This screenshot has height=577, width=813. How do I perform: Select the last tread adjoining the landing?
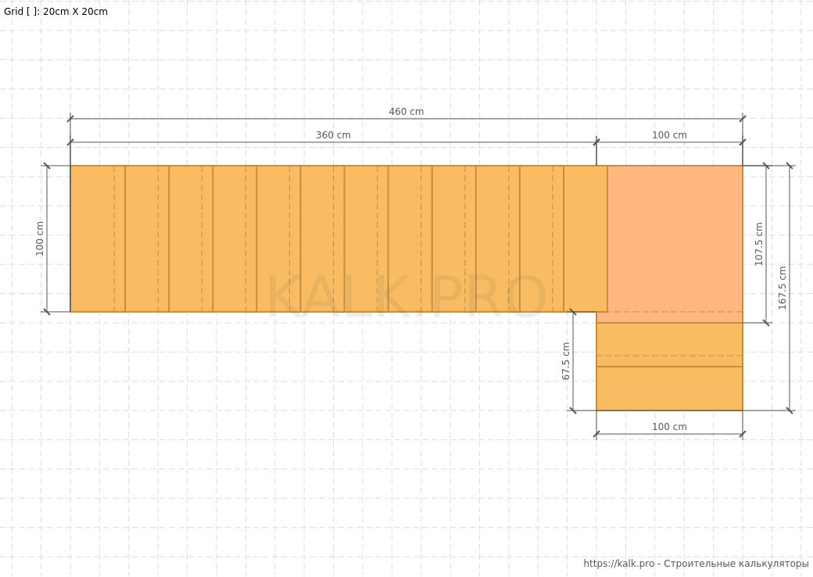585,238
